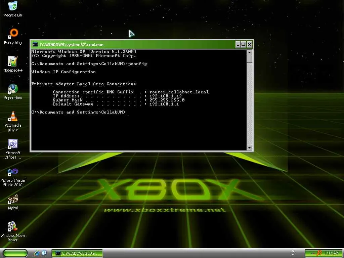Select the Microsoft Office F... desktop shortcut
Screen dimensions: 344x258
(x=13, y=149)
